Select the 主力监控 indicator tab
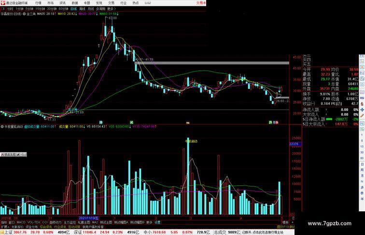The image size is (365, 235). tap(70, 222)
